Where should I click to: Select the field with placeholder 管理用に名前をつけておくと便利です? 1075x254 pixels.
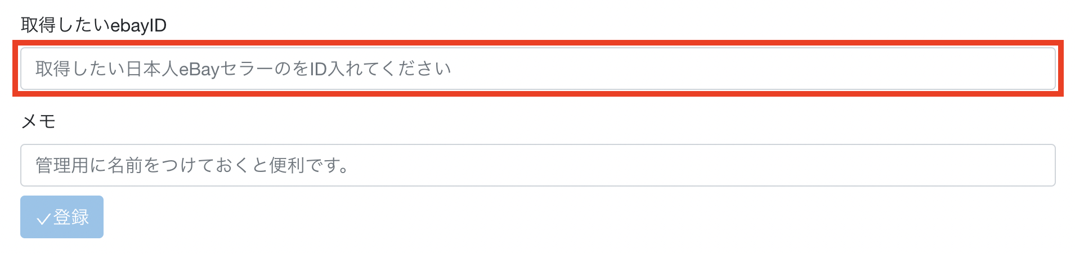(x=537, y=165)
